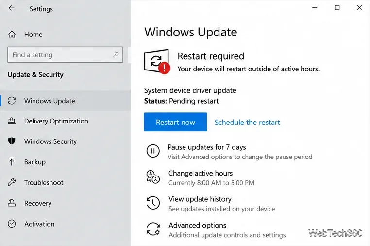Select 'See updates installed on your device' text
The image size is (370, 246).
click(221, 209)
